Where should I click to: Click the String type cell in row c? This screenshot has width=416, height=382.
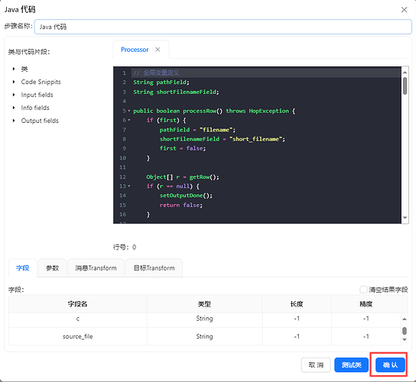tap(204, 319)
